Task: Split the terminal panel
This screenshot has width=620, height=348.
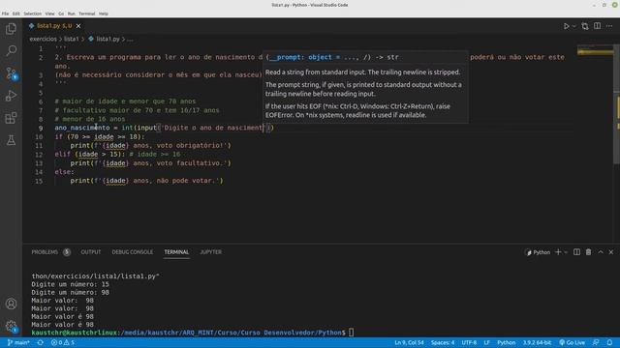Action: [x=577, y=252]
